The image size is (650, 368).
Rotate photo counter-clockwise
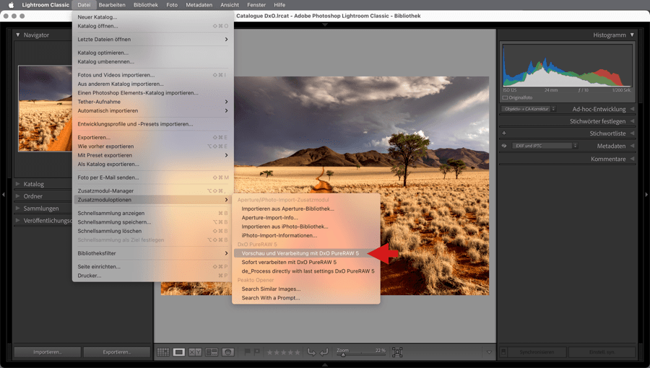click(311, 352)
